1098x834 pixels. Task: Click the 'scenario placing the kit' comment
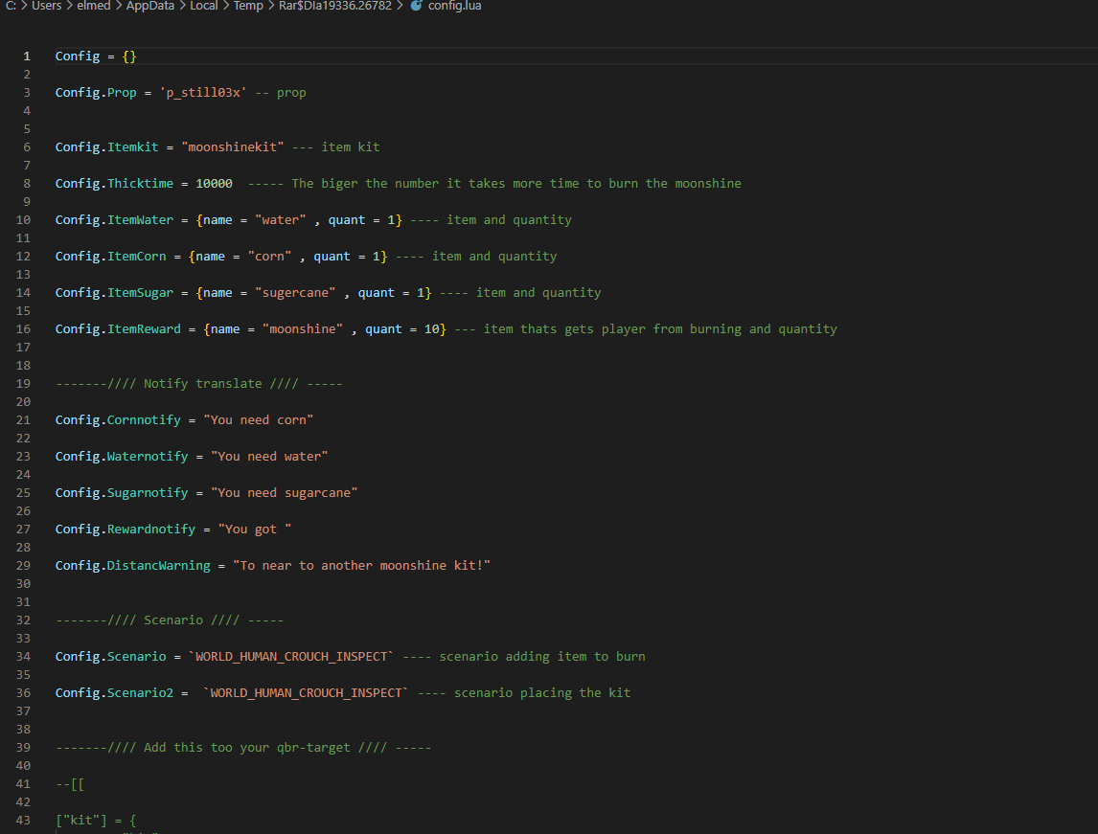pyautogui.click(x=524, y=692)
